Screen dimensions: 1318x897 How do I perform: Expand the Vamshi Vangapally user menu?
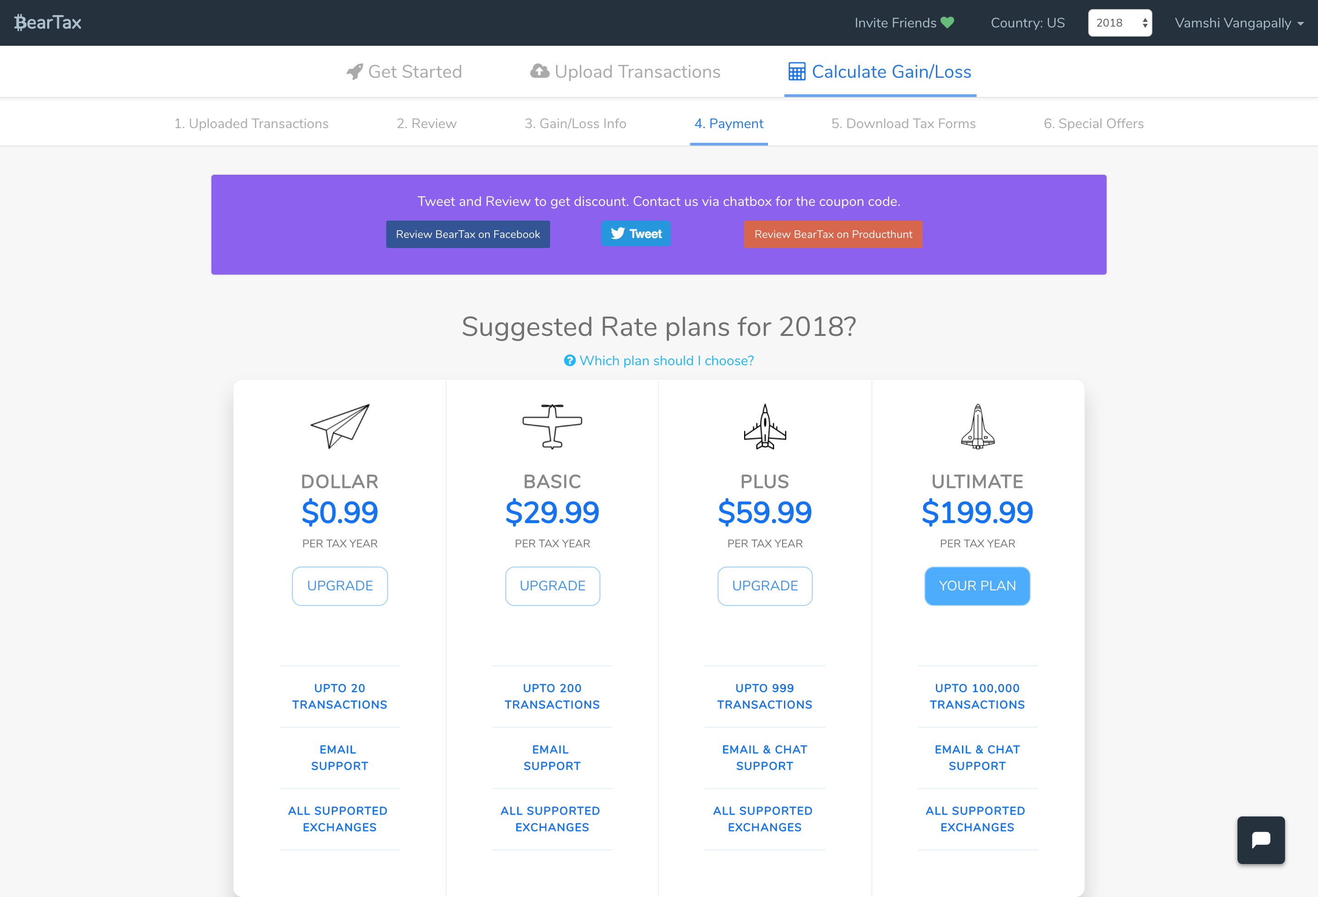pyautogui.click(x=1239, y=23)
